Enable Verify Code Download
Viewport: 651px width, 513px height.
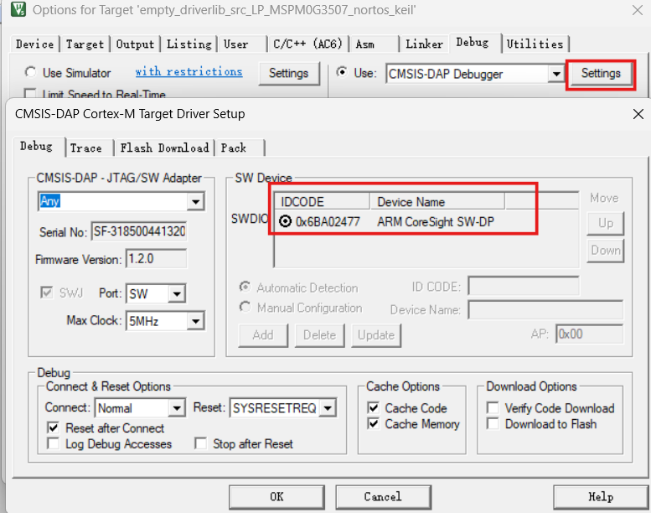pos(493,407)
